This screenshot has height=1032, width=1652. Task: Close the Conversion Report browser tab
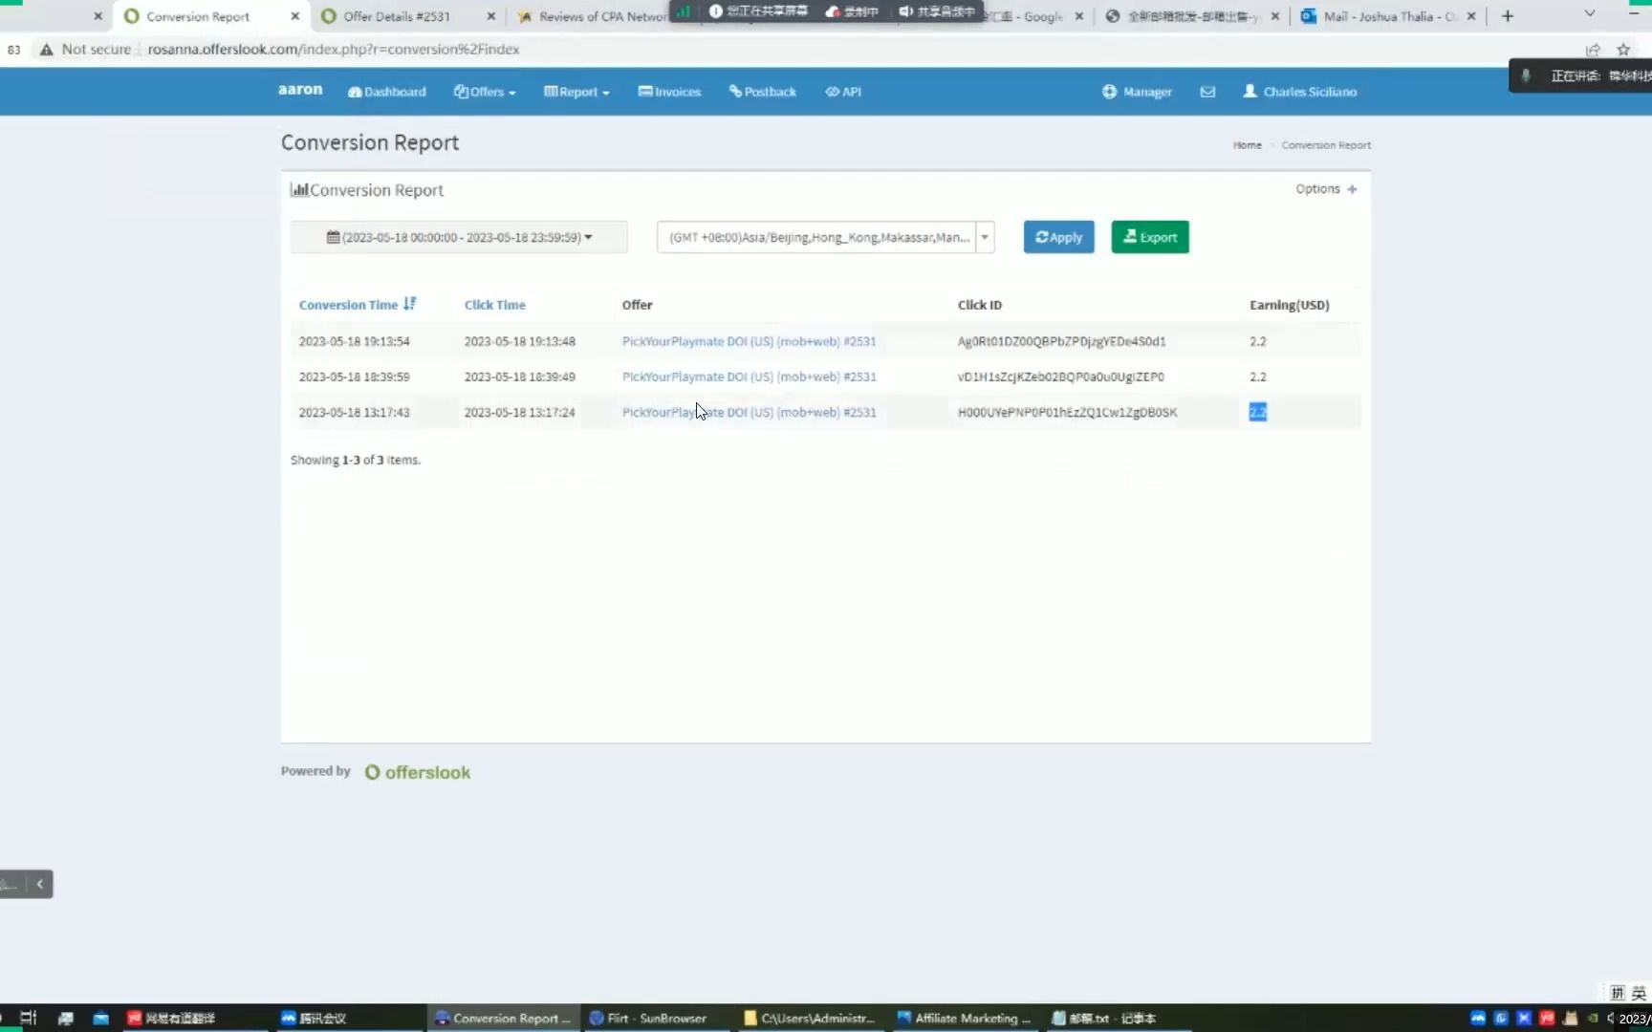click(x=294, y=16)
